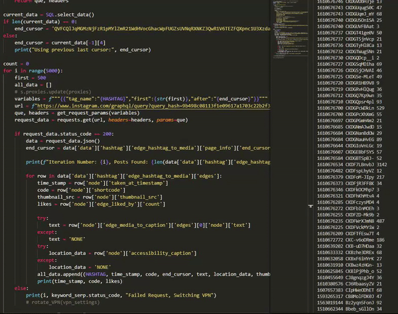Click the output row ending in 186
The image size is (398, 314).
click(x=351, y=240)
